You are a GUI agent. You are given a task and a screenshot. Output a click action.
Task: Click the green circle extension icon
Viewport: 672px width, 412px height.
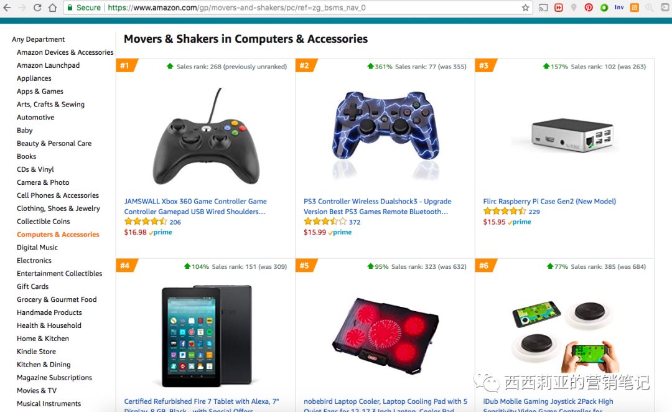click(604, 7)
